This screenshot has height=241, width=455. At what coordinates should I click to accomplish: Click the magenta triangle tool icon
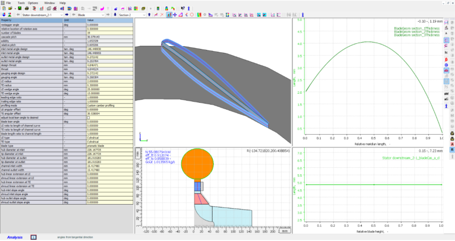pyautogui.click(x=180, y=15)
